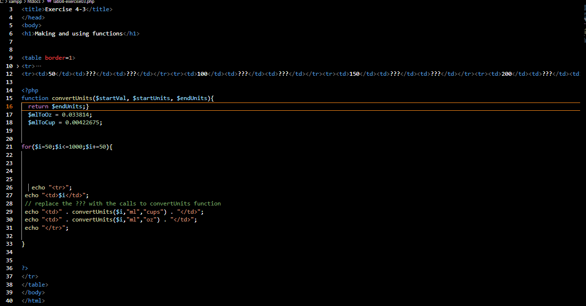
Task: Click the '$i<=1000' loop condition
Action: (x=69, y=147)
